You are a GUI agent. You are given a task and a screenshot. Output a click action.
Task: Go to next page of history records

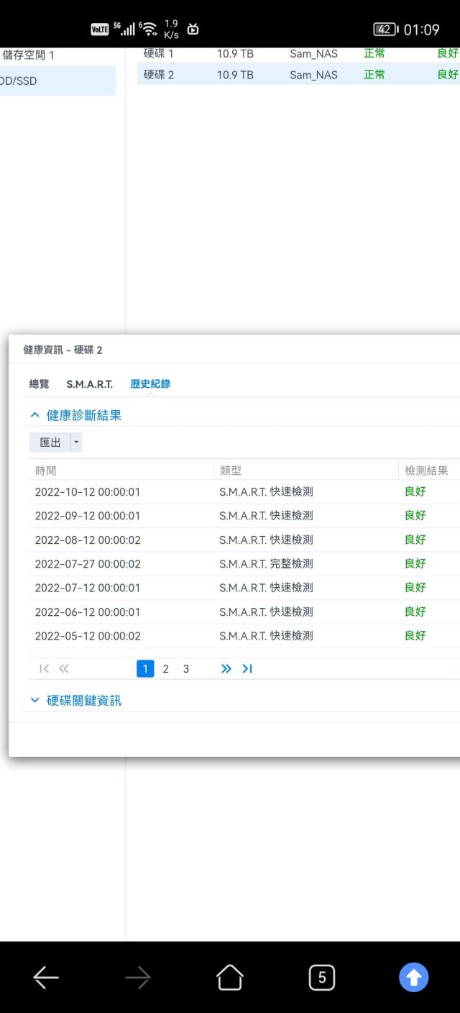[226, 669]
